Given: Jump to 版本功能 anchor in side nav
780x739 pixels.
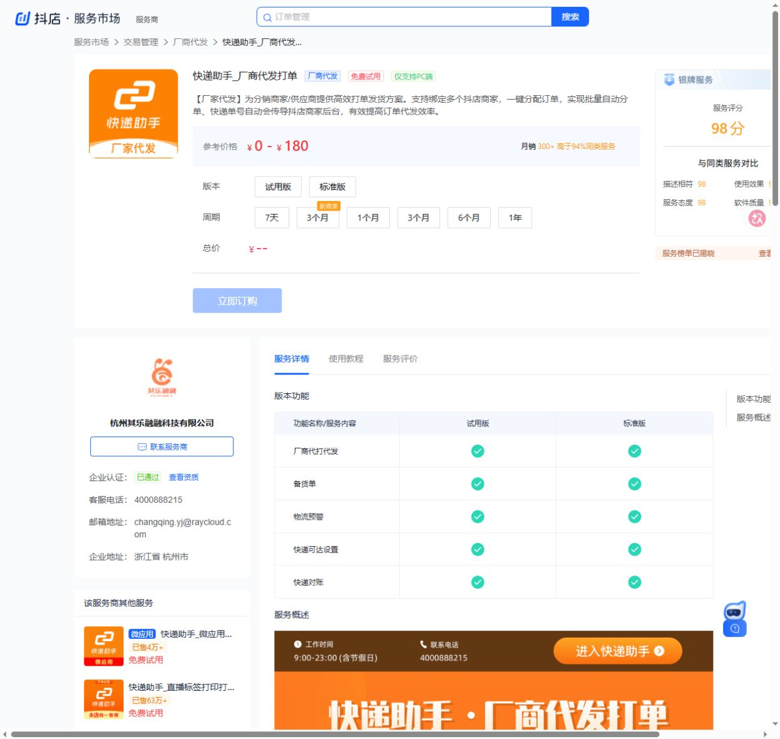Looking at the screenshot, I should coord(754,399).
